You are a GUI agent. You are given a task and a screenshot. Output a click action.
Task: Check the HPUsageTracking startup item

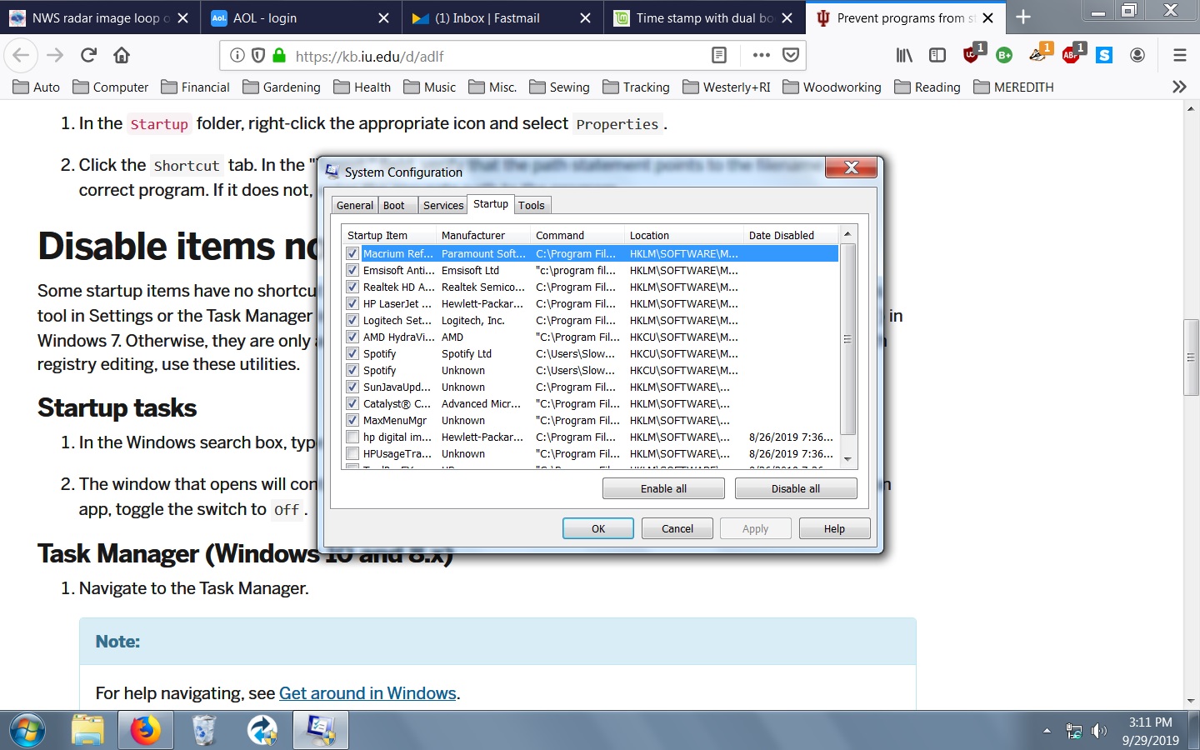(352, 453)
